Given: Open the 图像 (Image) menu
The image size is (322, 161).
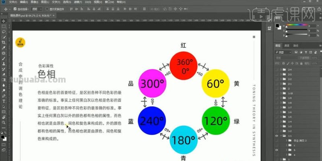Looking at the screenshot, I should click(34, 2).
